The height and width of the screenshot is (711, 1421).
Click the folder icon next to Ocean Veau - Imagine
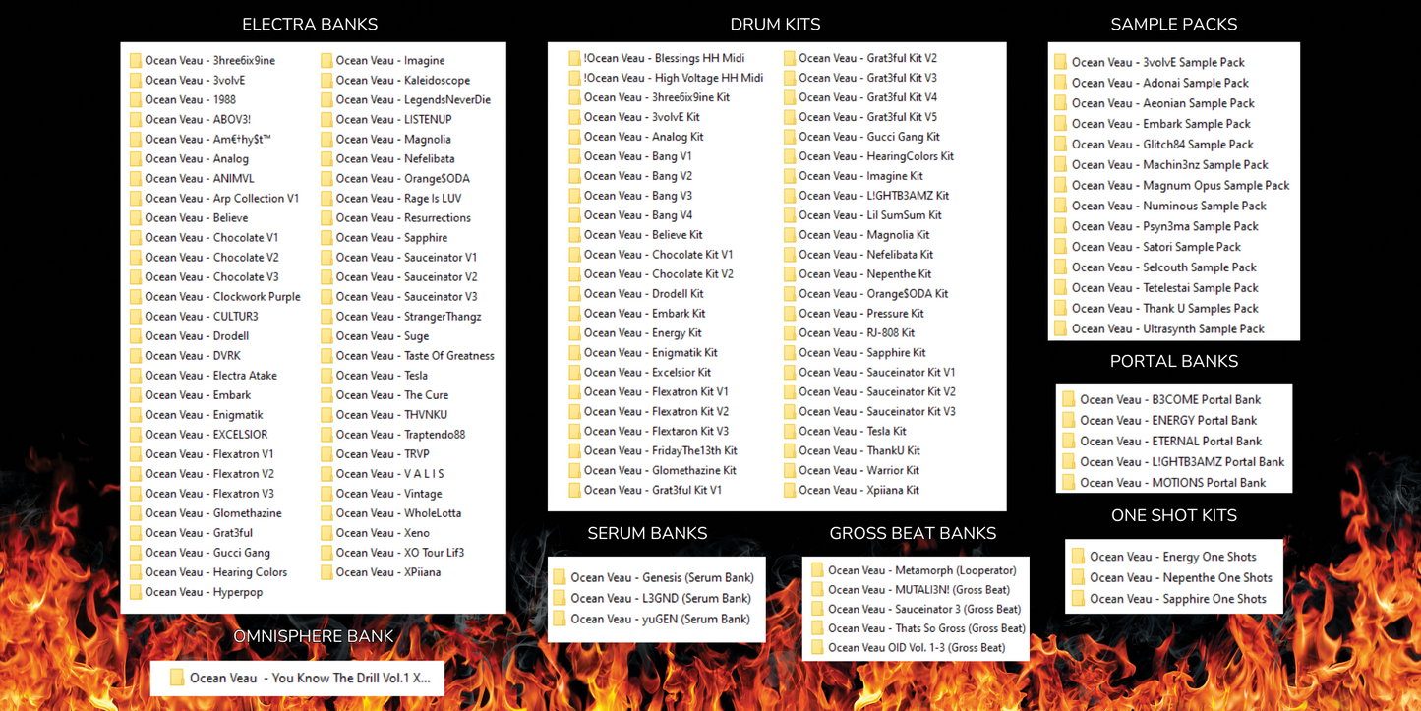click(326, 60)
